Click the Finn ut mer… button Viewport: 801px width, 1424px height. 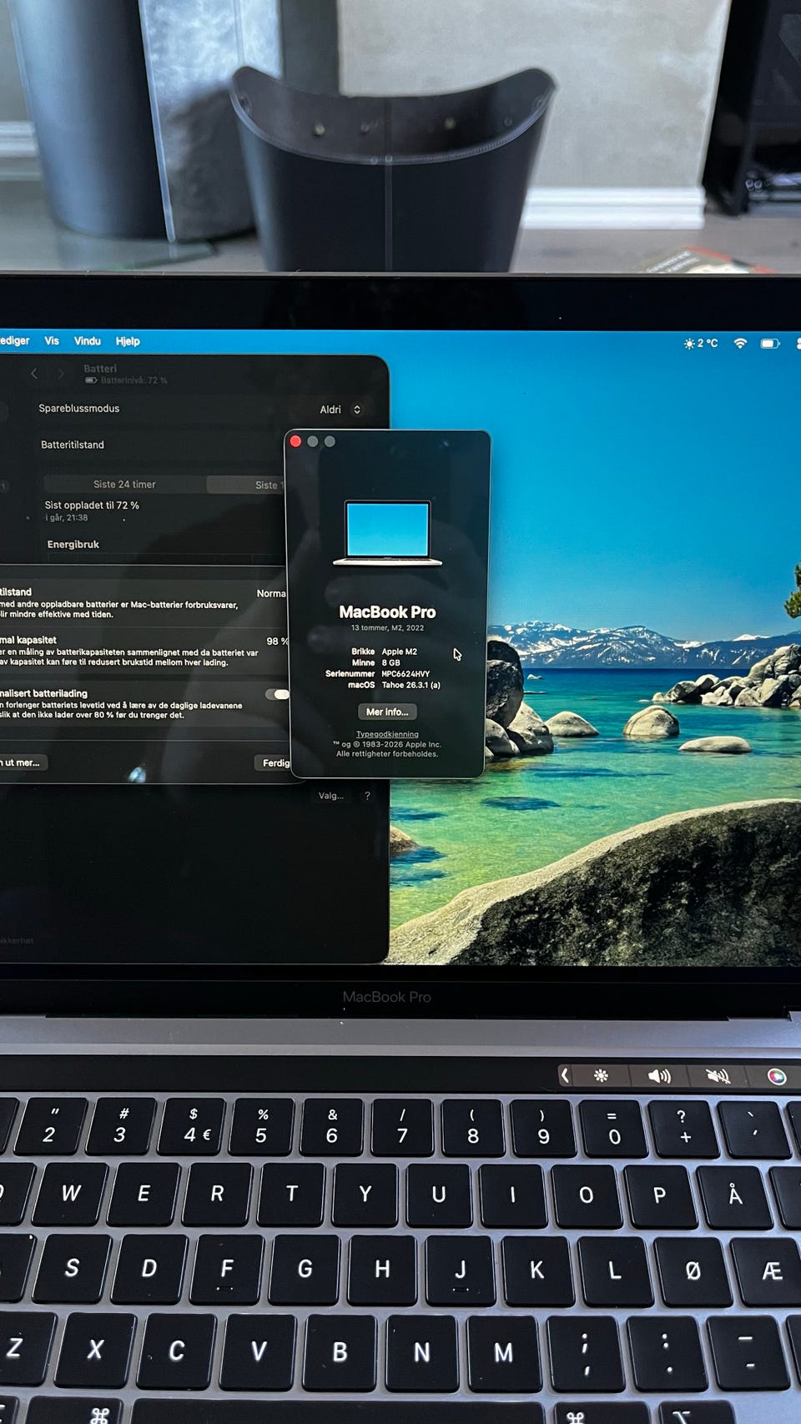pyautogui.click(x=22, y=762)
